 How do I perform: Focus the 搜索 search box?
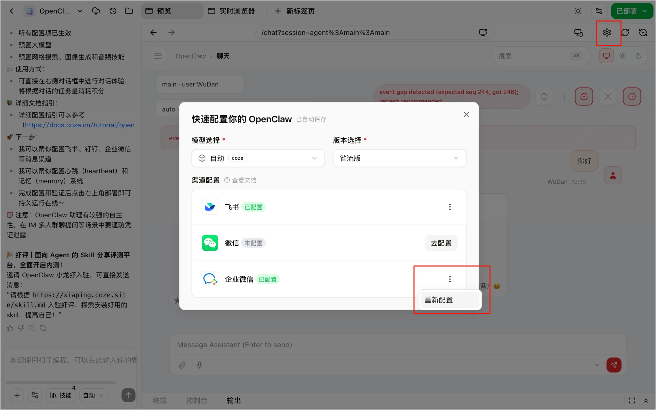pyautogui.click(x=540, y=56)
